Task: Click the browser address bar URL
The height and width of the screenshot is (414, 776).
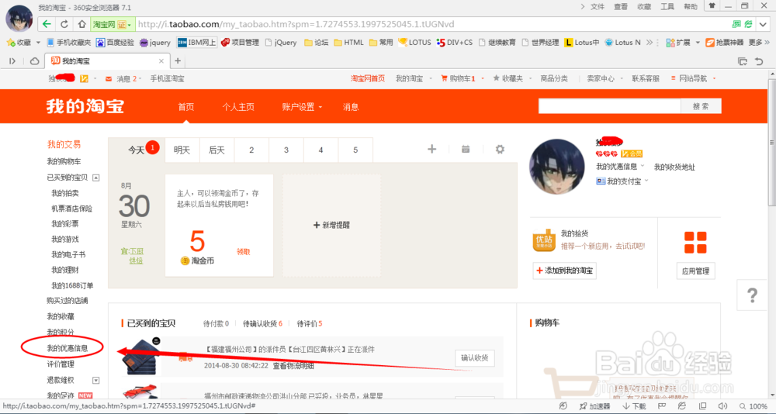Action: click(x=296, y=24)
